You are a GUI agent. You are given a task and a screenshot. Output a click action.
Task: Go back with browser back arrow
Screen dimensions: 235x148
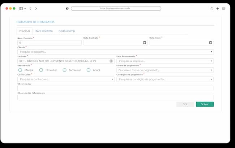tap(30, 9)
